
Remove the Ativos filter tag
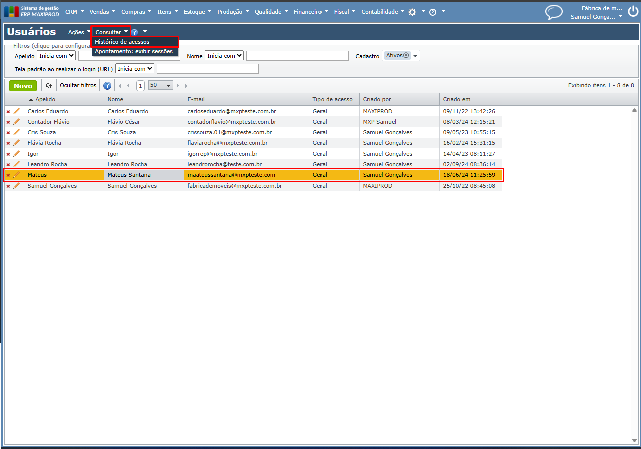[x=406, y=56]
